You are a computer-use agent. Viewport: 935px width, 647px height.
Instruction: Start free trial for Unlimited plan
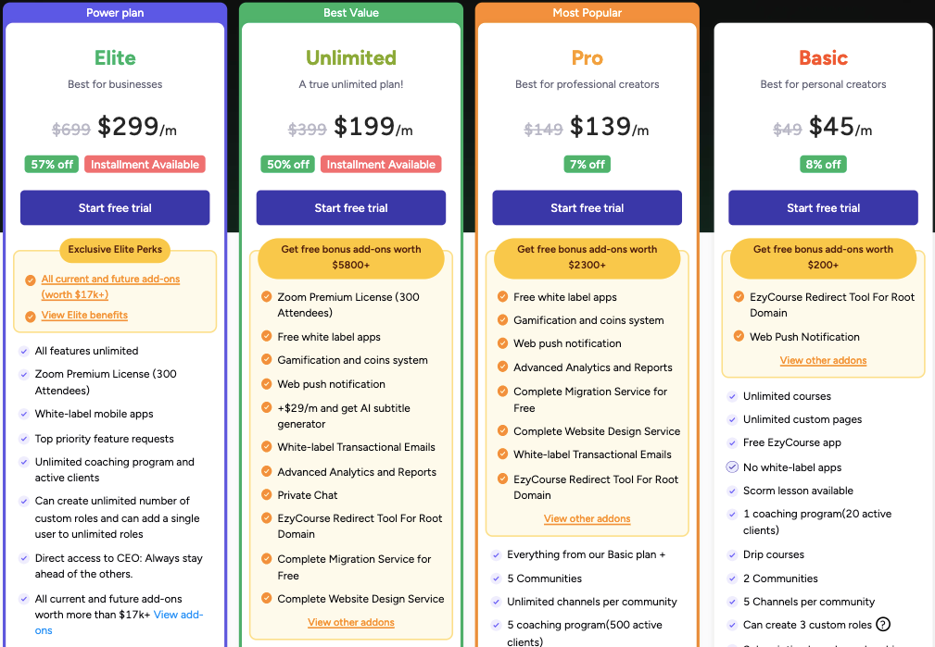[x=351, y=208]
